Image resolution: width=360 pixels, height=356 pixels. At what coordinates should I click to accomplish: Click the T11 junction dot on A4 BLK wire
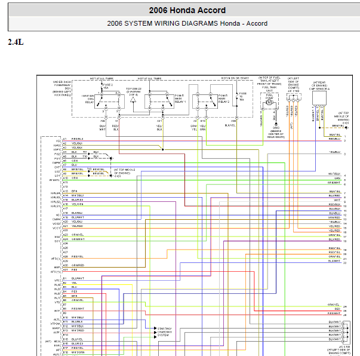click(x=89, y=154)
